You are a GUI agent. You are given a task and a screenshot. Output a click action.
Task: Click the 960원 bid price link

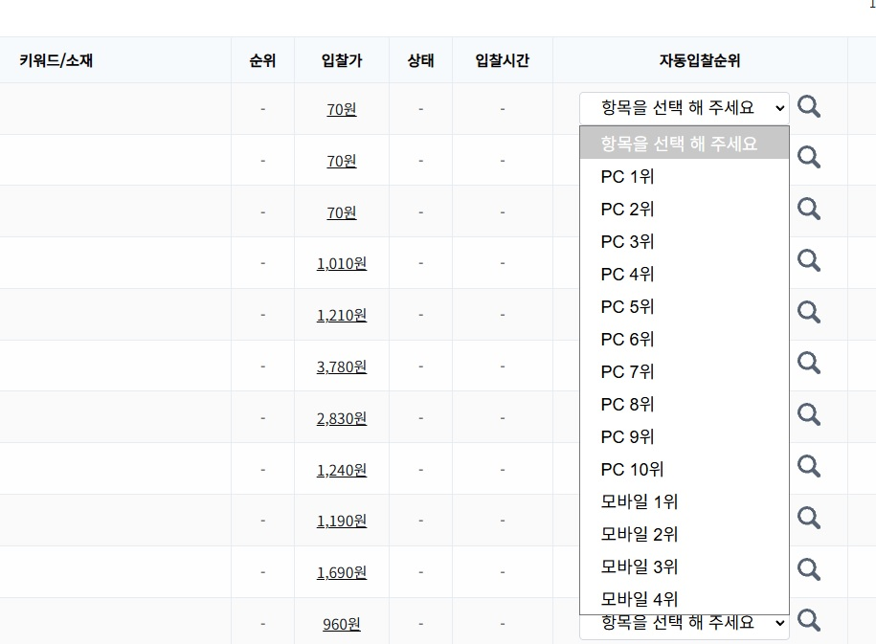(x=341, y=625)
